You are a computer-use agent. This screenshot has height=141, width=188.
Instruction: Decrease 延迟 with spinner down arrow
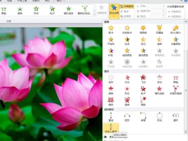pyautogui.click(x=163, y=17)
